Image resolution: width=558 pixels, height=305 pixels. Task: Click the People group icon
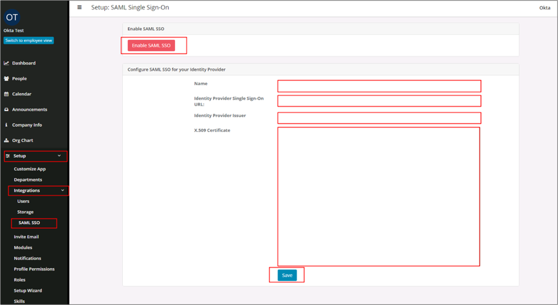point(7,79)
